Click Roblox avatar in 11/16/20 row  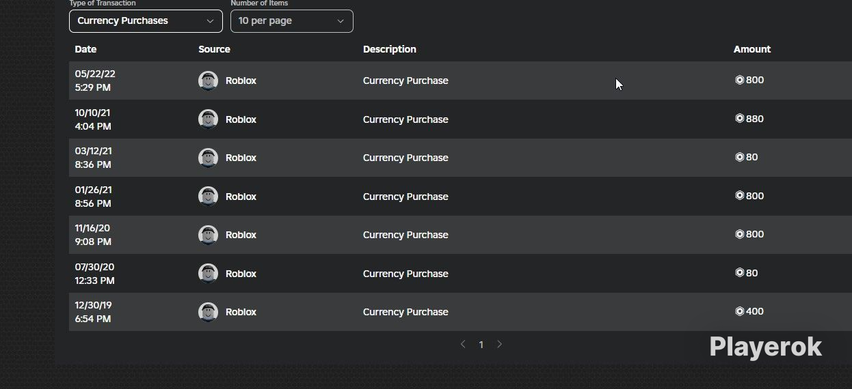208,235
